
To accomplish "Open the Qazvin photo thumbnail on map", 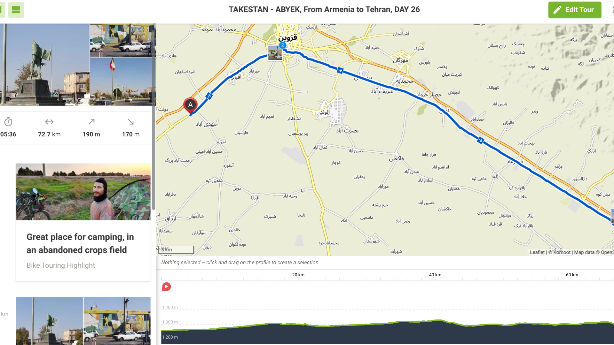I will tap(275, 53).
